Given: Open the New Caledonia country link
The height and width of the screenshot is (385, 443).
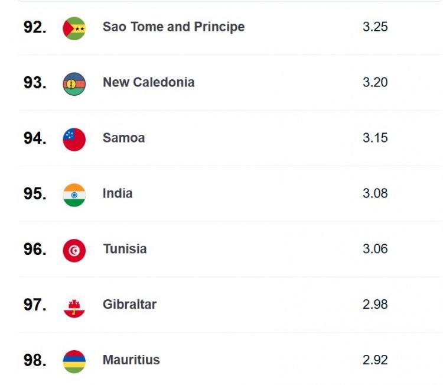Looking at the screenshot, I should click(149, 82).
